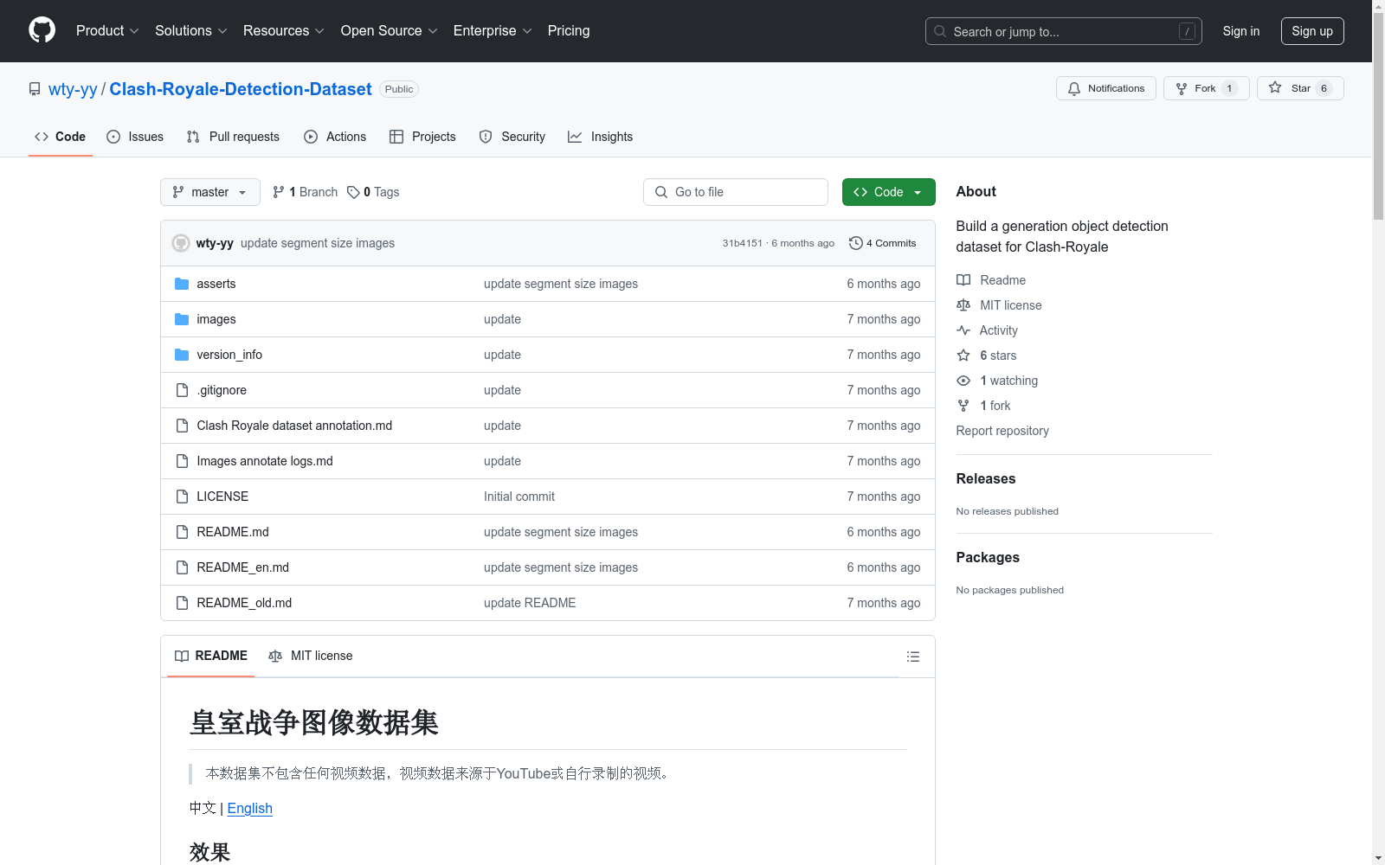Switch to the Pull requests tab
The width and height of the screenshot is (1385, 865).
point(233,137)
